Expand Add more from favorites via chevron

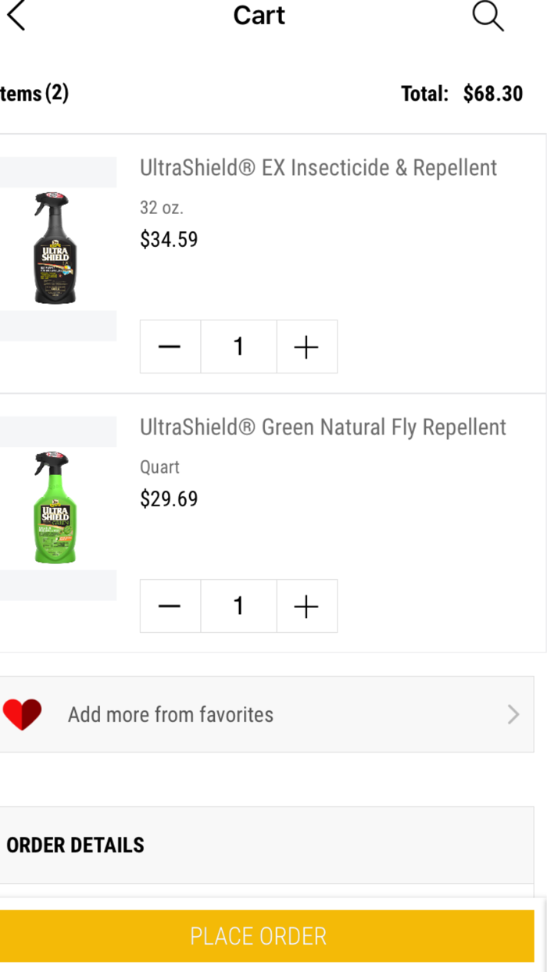[x=513, y=713]
